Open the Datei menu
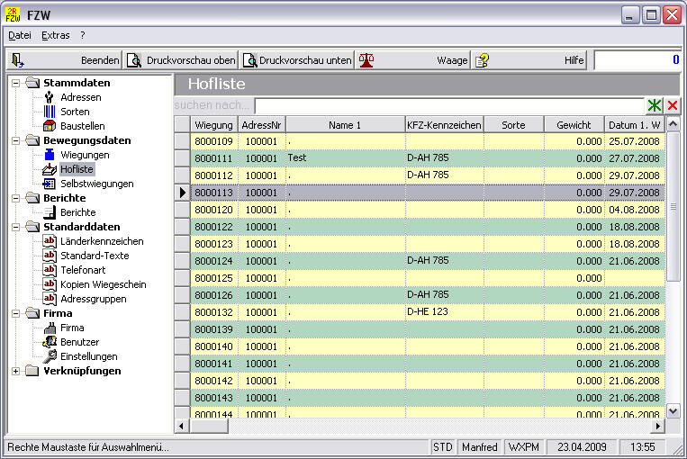This screenshot has height=459, width=687. coord(19,35)
